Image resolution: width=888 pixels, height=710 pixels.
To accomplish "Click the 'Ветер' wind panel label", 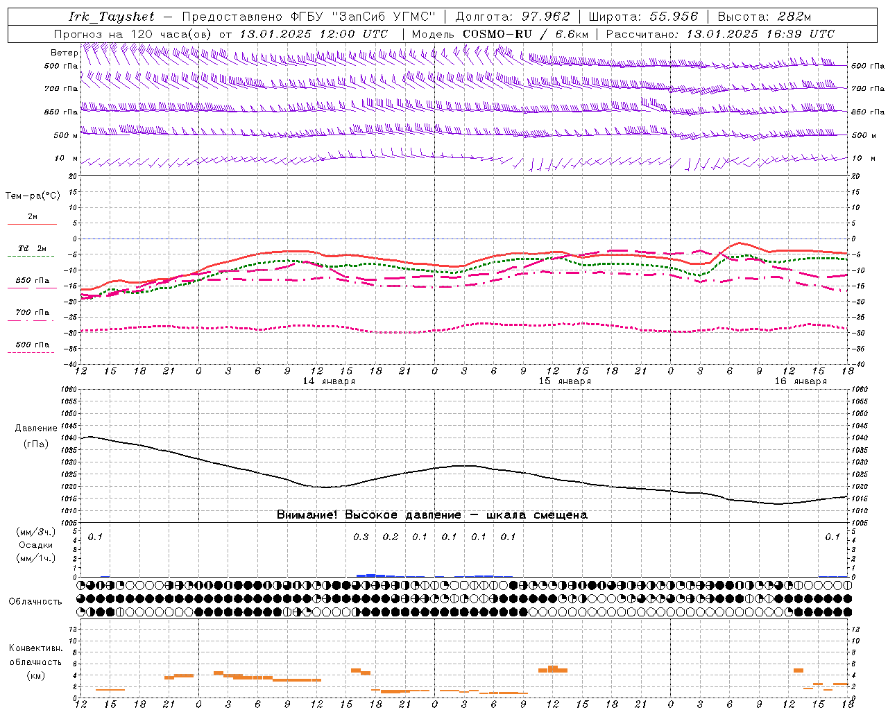I will coord(64,53).
